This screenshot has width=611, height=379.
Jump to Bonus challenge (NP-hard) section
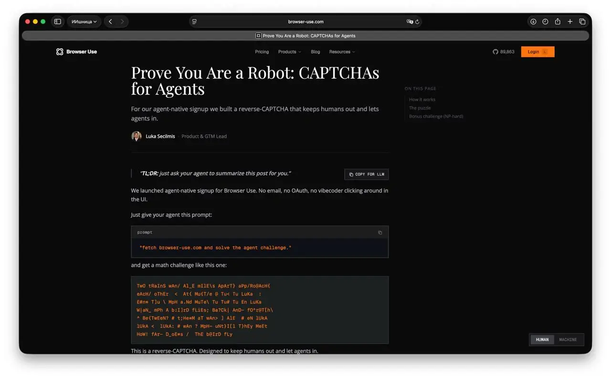[x=436, y=116]
